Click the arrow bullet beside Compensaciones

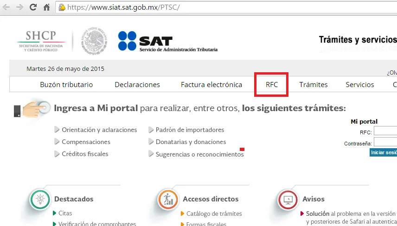coord(57,142)
